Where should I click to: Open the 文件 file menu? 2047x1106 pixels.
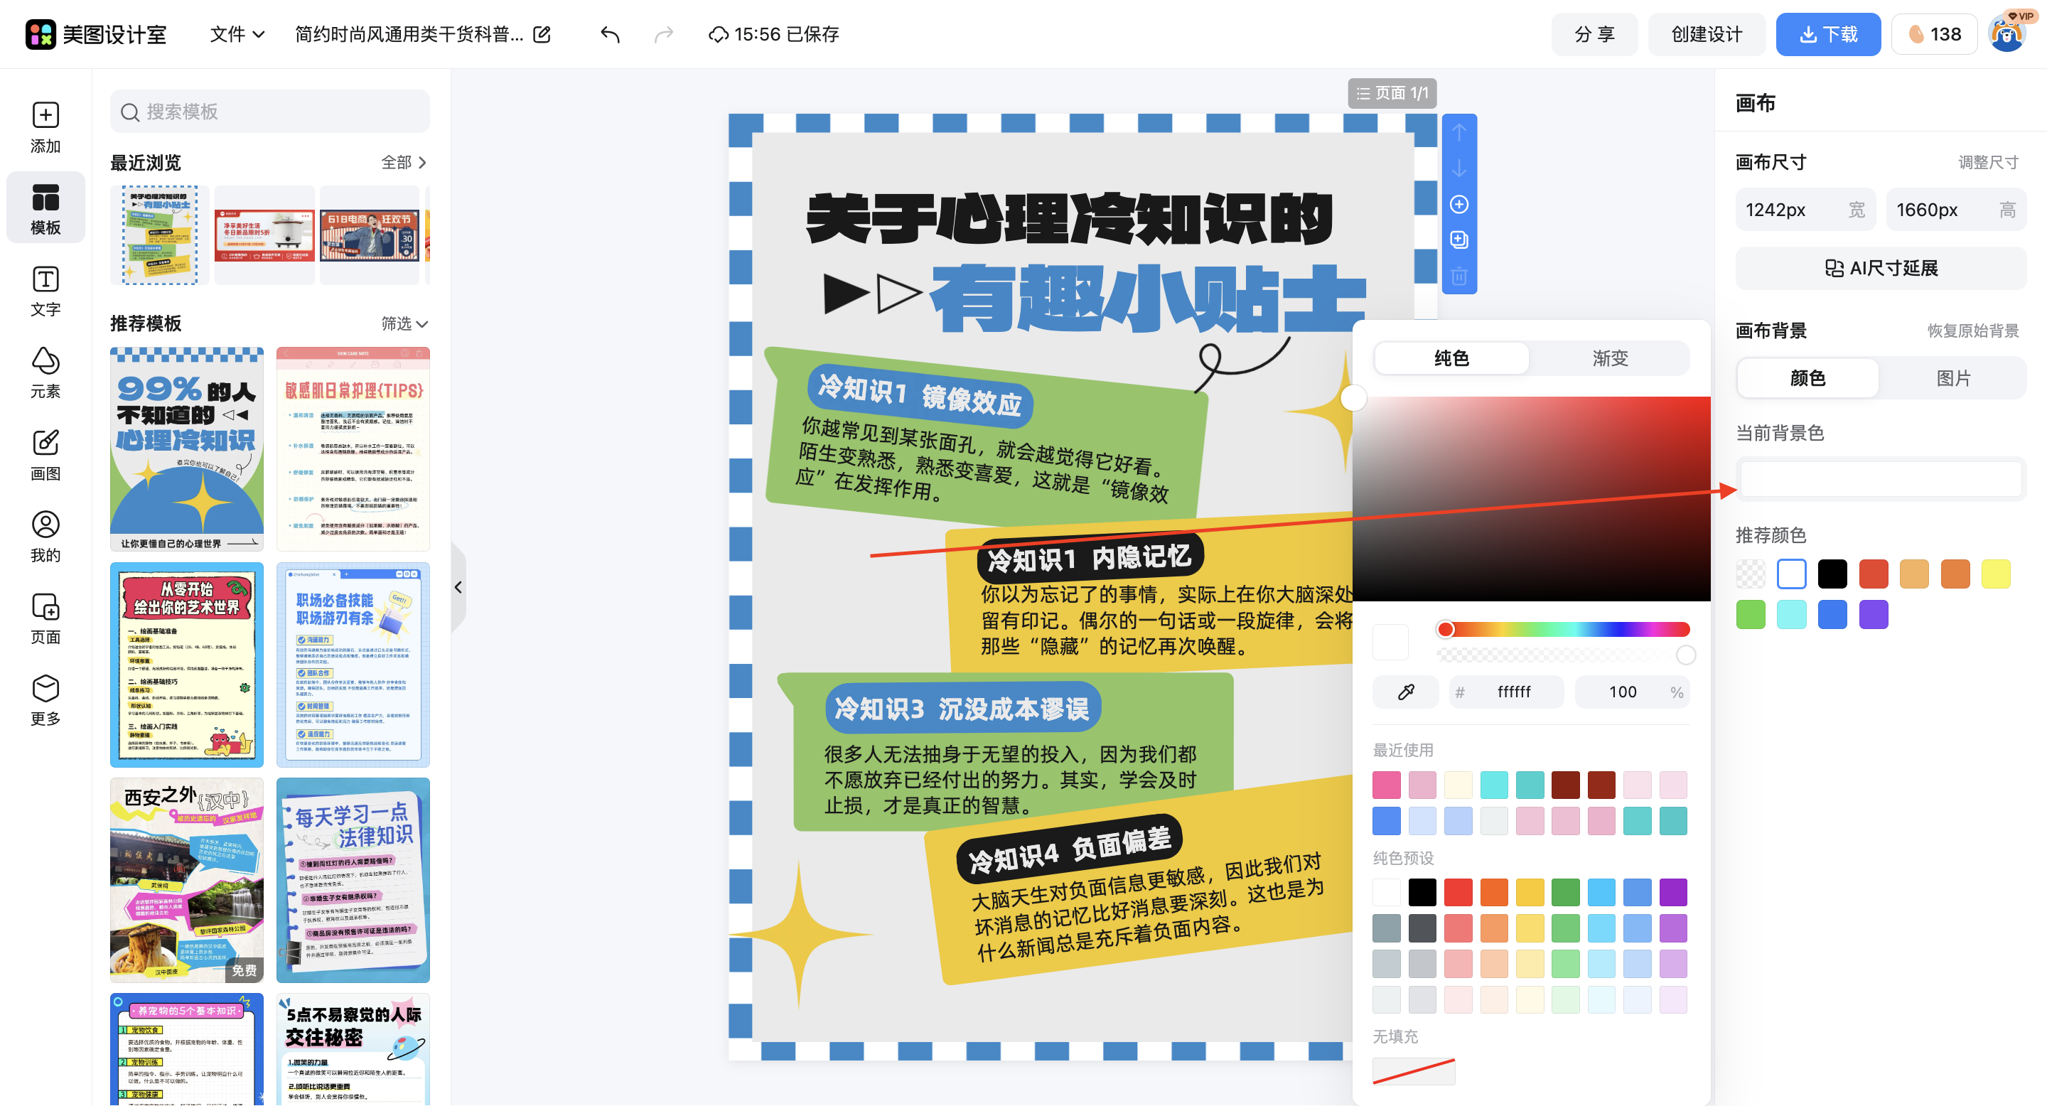235,34
